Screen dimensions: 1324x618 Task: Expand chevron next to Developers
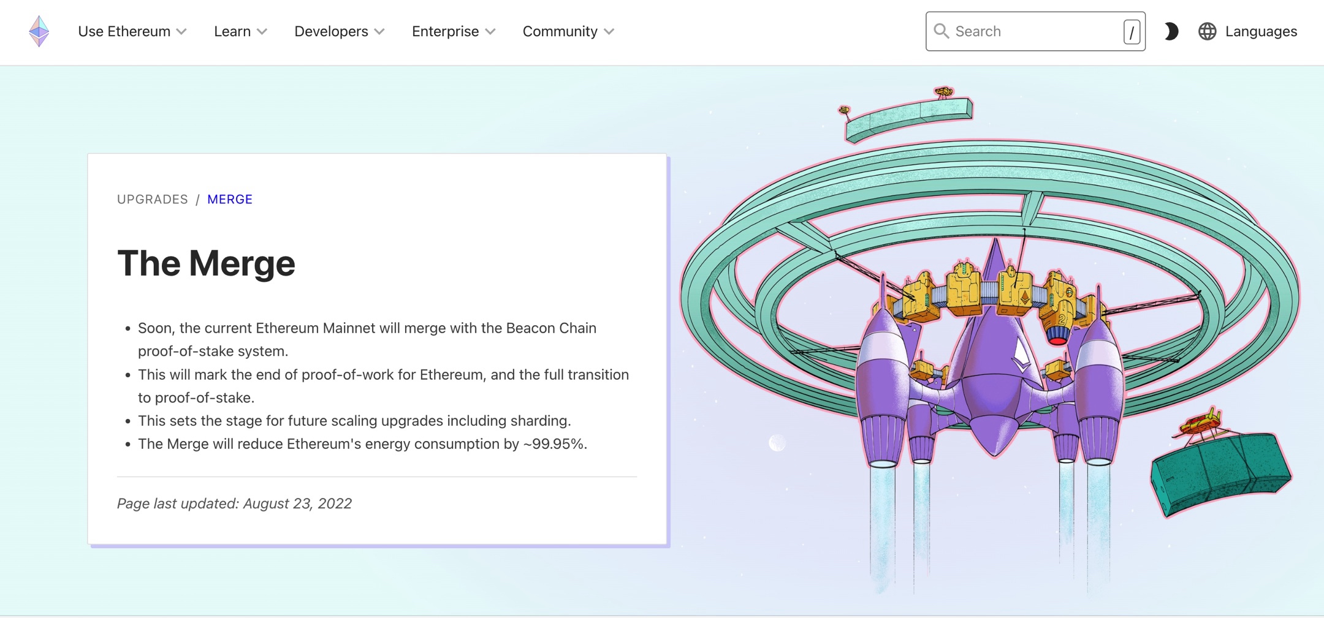pos(379,32)
